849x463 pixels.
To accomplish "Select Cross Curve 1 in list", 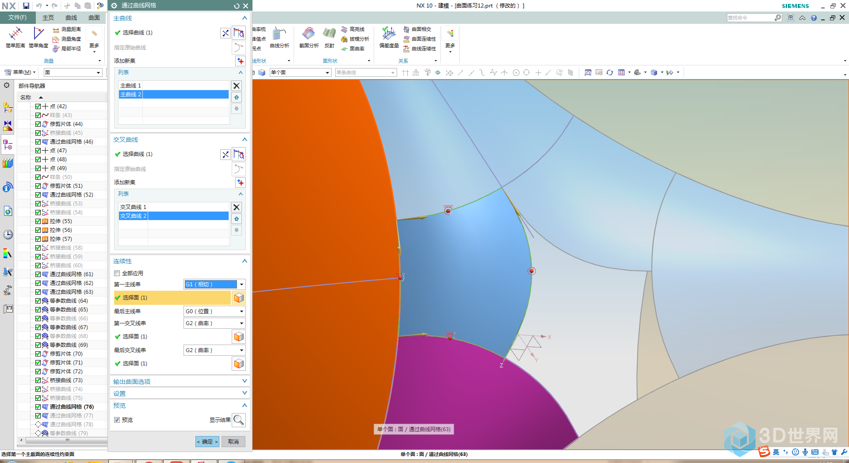I will click(174, 207).
